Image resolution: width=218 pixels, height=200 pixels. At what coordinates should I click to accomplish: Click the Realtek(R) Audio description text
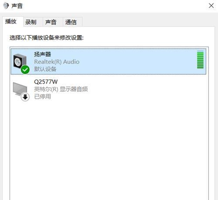[57, 62]
